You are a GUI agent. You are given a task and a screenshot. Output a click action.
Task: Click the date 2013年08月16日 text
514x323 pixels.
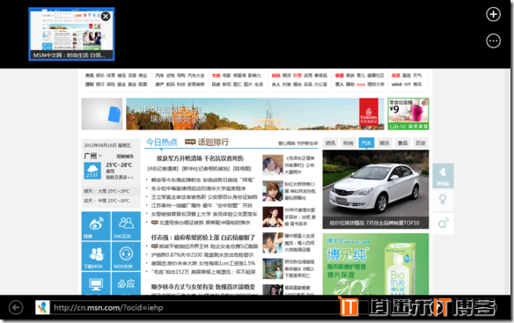pyautogui.click(x=107, y=145)
